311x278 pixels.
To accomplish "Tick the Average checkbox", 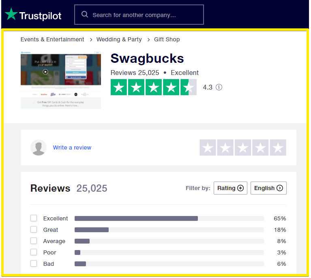I will coord(34,241).
